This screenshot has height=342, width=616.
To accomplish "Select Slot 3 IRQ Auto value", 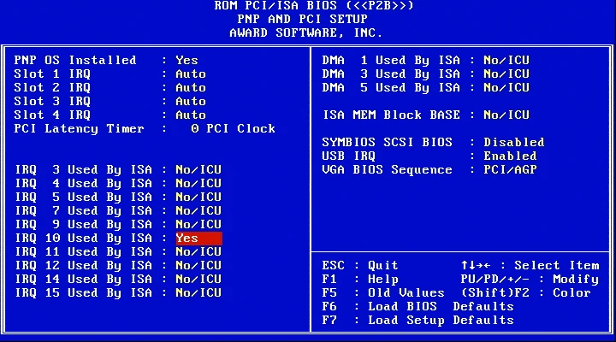I will (191, 101).
